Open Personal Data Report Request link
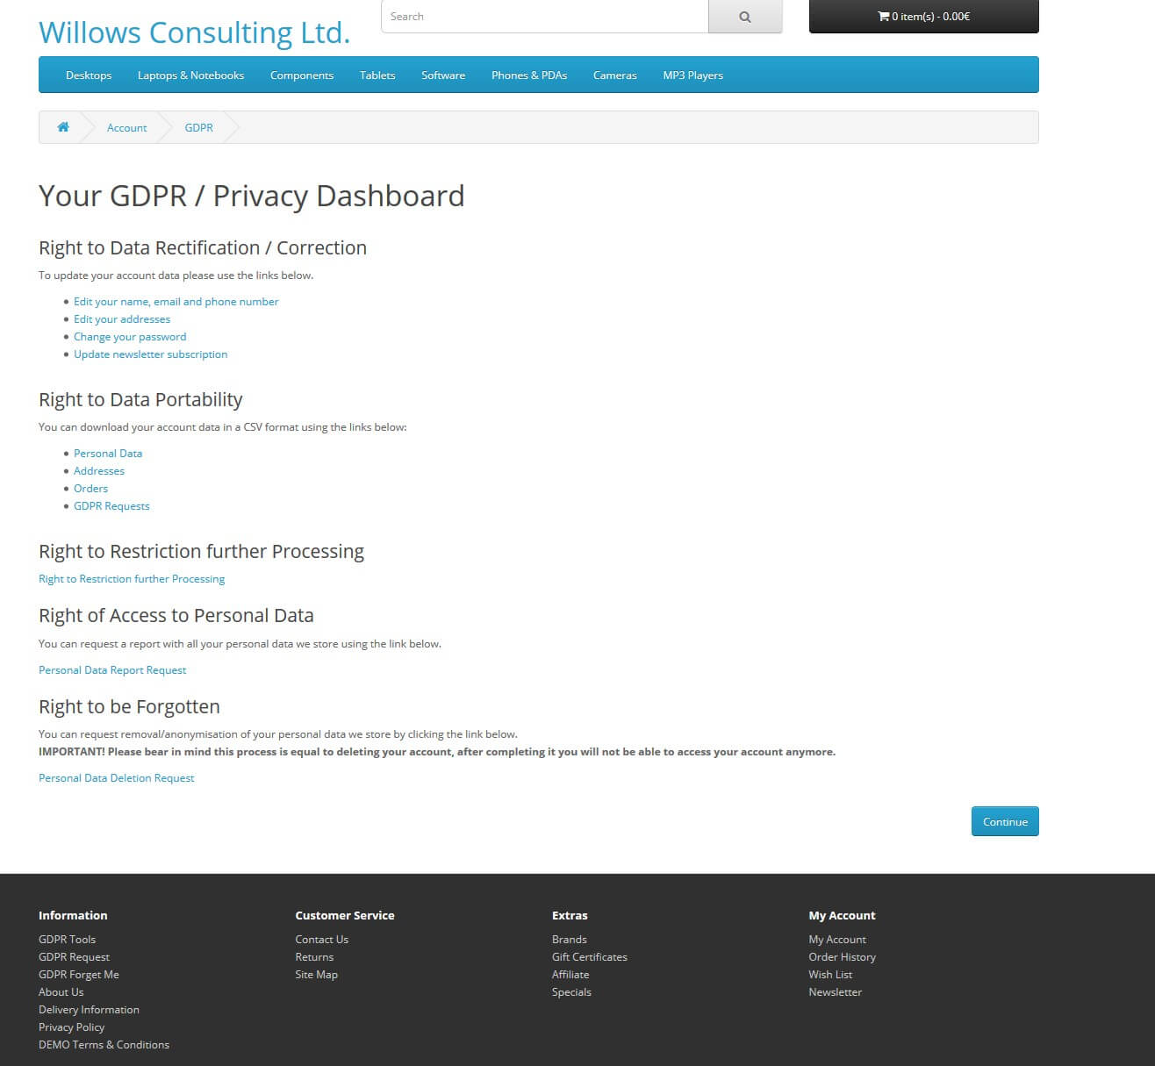1155x1066 pixels. [112, 670]
